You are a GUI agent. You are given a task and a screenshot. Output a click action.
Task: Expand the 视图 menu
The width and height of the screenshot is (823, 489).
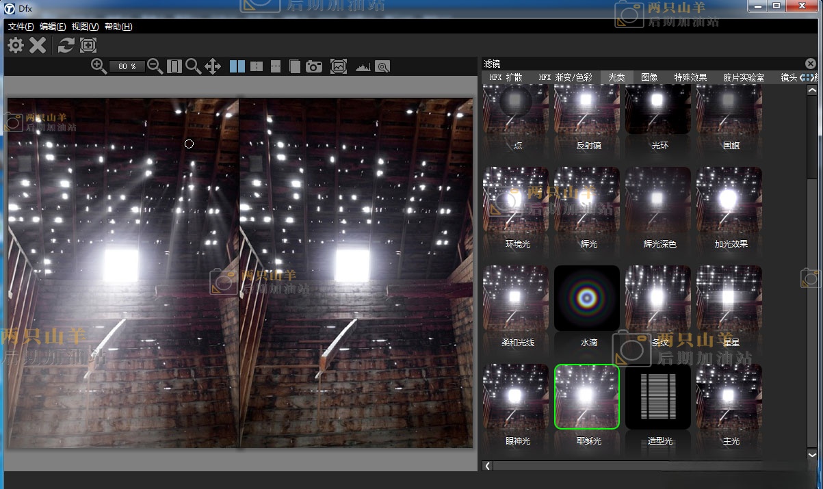point(85,27)
